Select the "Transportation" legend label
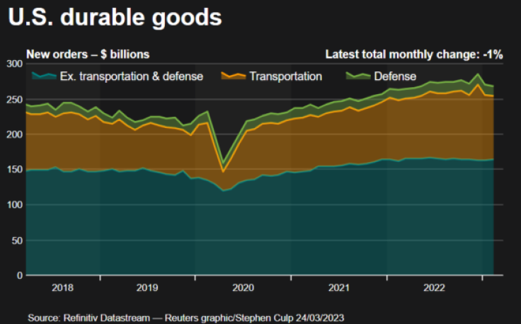 [x=286, y=76]
